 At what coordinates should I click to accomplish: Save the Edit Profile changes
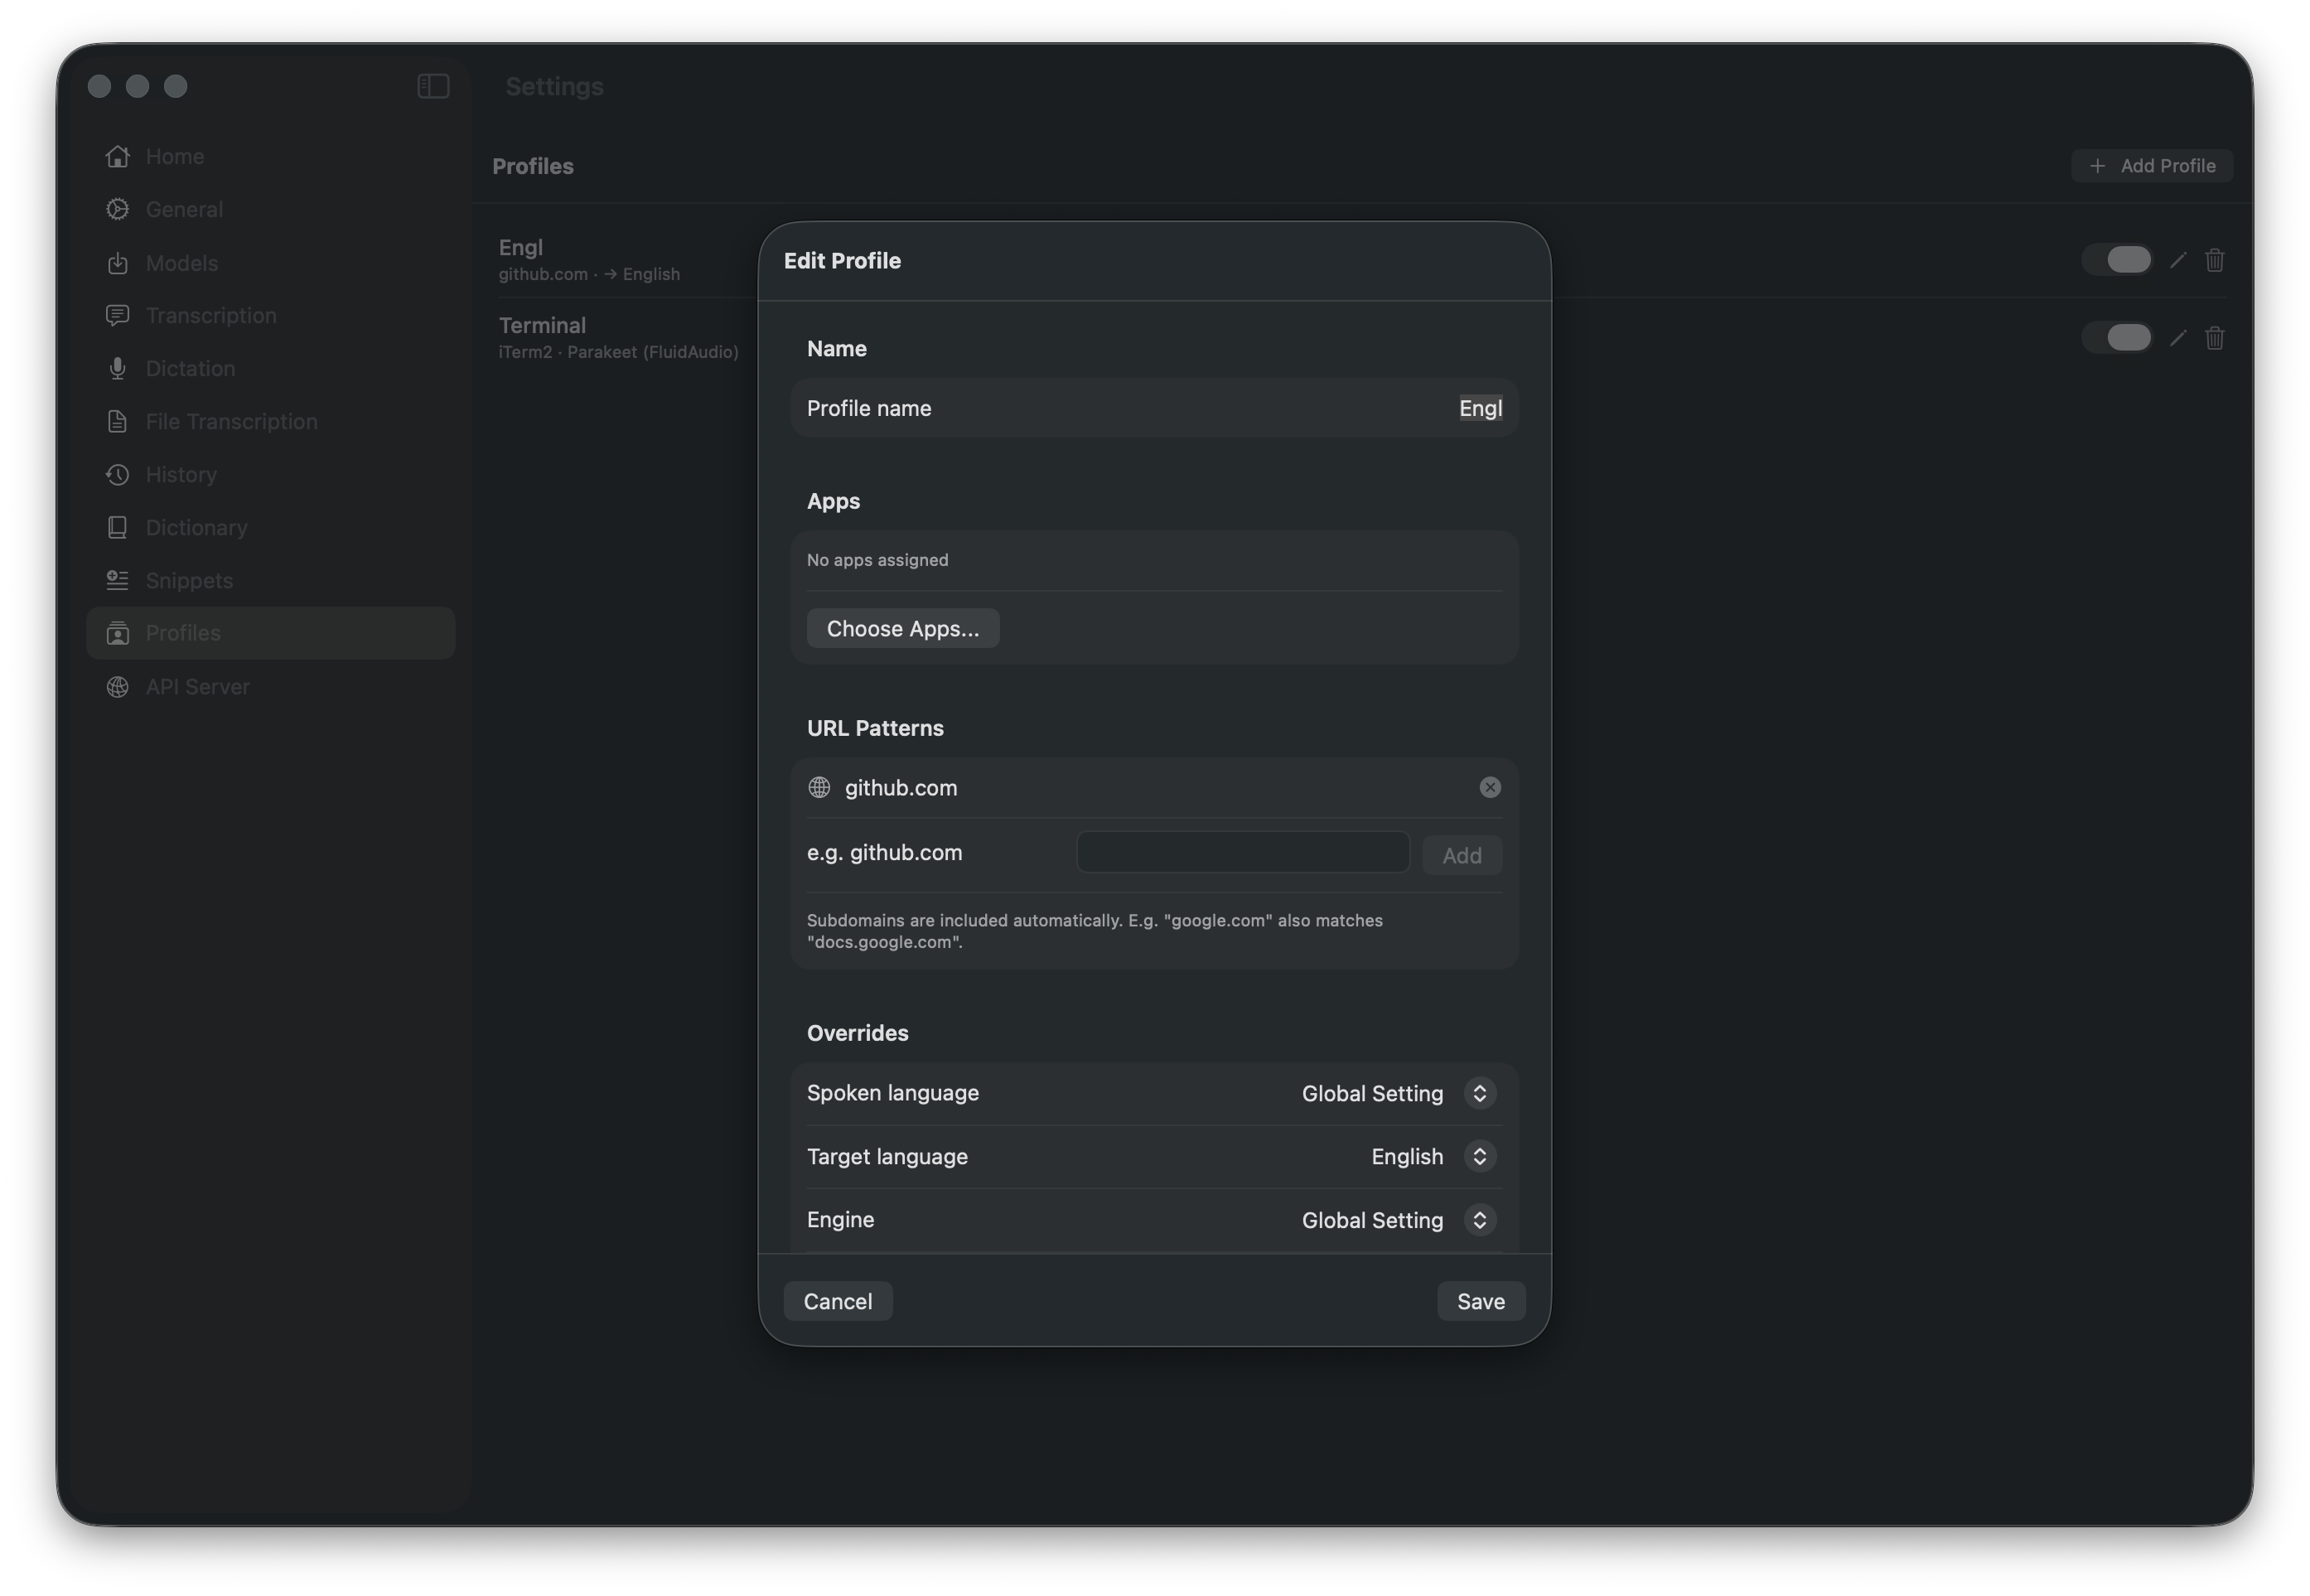click(1481, 1301)
